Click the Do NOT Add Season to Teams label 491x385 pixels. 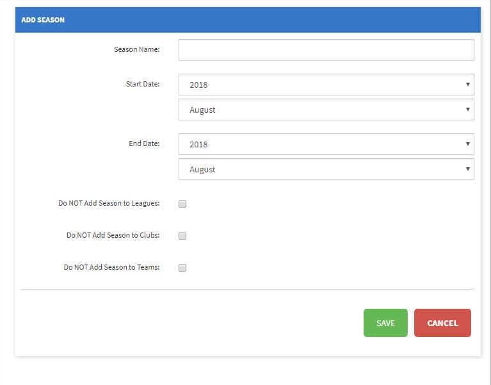pos(112,267)
